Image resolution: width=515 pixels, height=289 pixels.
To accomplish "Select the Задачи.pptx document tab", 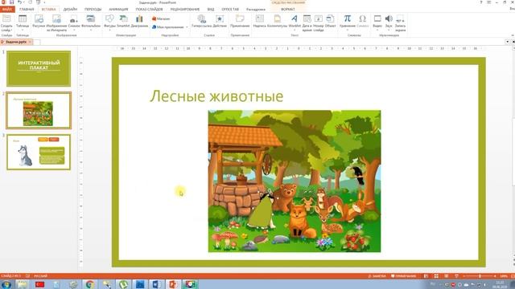I will (15, 42).
